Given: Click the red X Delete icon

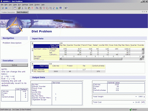Looking at the screenshot, I should click(x=32, y=8).
